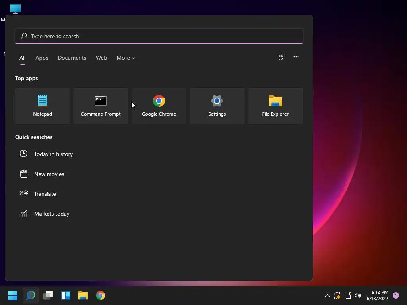Search New movies

(x=49, y=174)
